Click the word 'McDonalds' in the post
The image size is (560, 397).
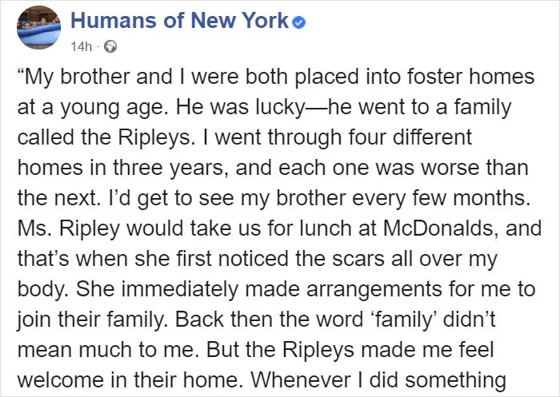click(441, 228)
